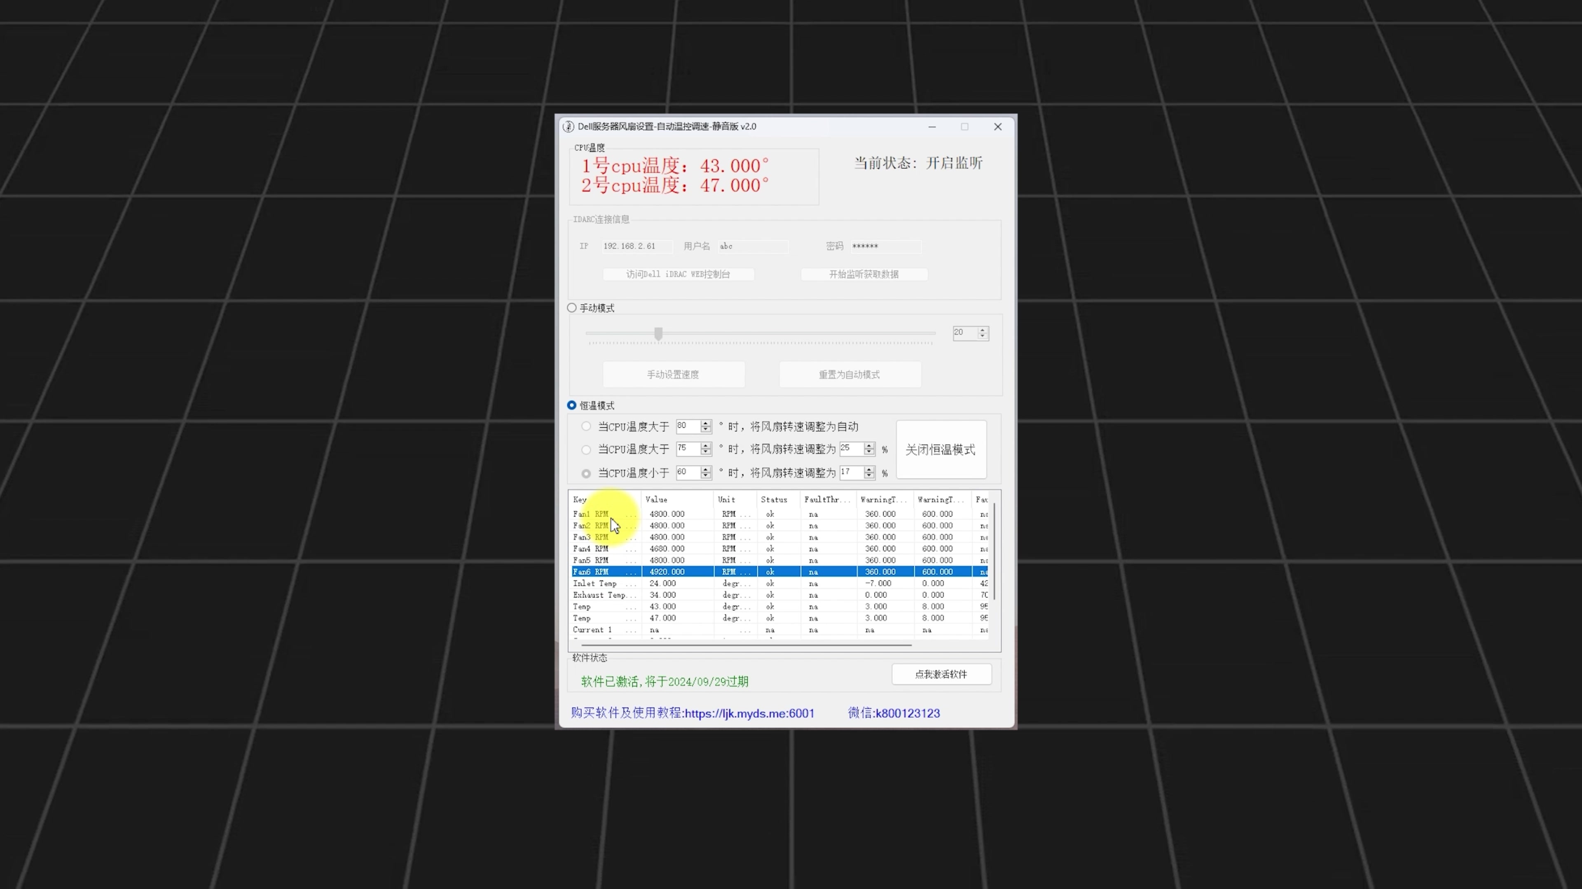Click the Status column header
Viewport: 1582px width, 889px height.
click(x=778, y=499)
